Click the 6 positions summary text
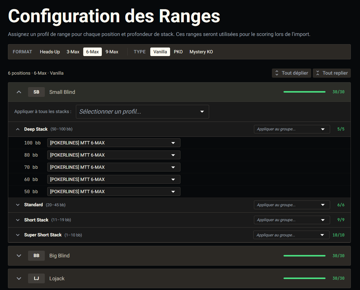Viewport: 360px width, 290px height. 36,73
